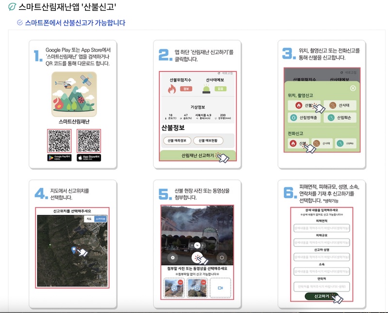This screenshot has height=313, width=388.
Task: Click the 47 습도(%) weather reading
Action: (x=186, y=116)
